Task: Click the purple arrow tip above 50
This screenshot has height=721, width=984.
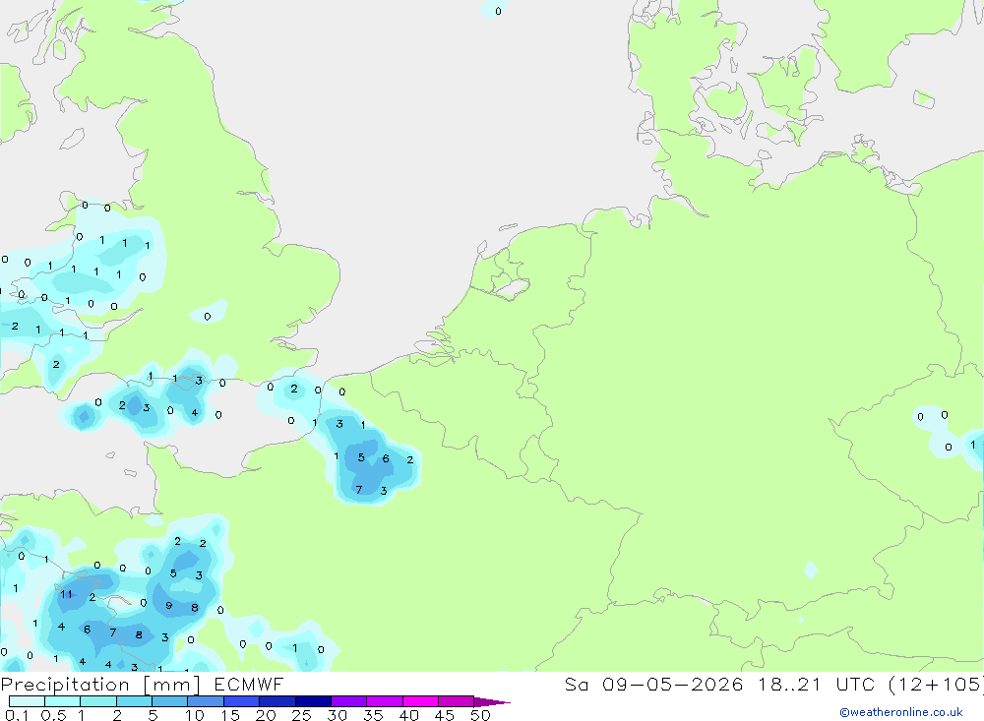Action: point(491,701)
